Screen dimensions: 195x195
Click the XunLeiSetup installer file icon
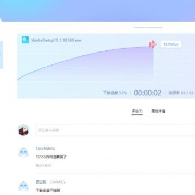coord(25,40)
